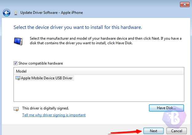This screenshot has height=135, width=192.
Task: Click the small iPhone device icon in title
Action: point(16,13)
